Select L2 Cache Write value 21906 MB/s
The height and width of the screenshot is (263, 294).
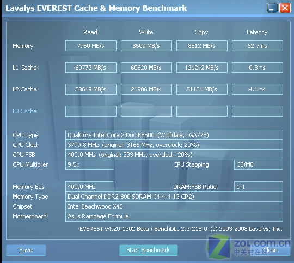[146, 89]
